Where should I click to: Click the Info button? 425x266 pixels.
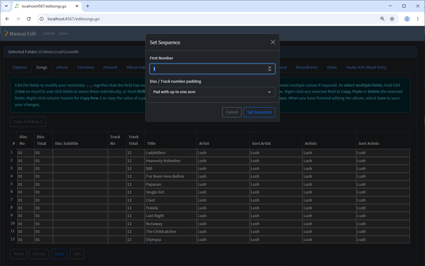(x=77, y=254)
